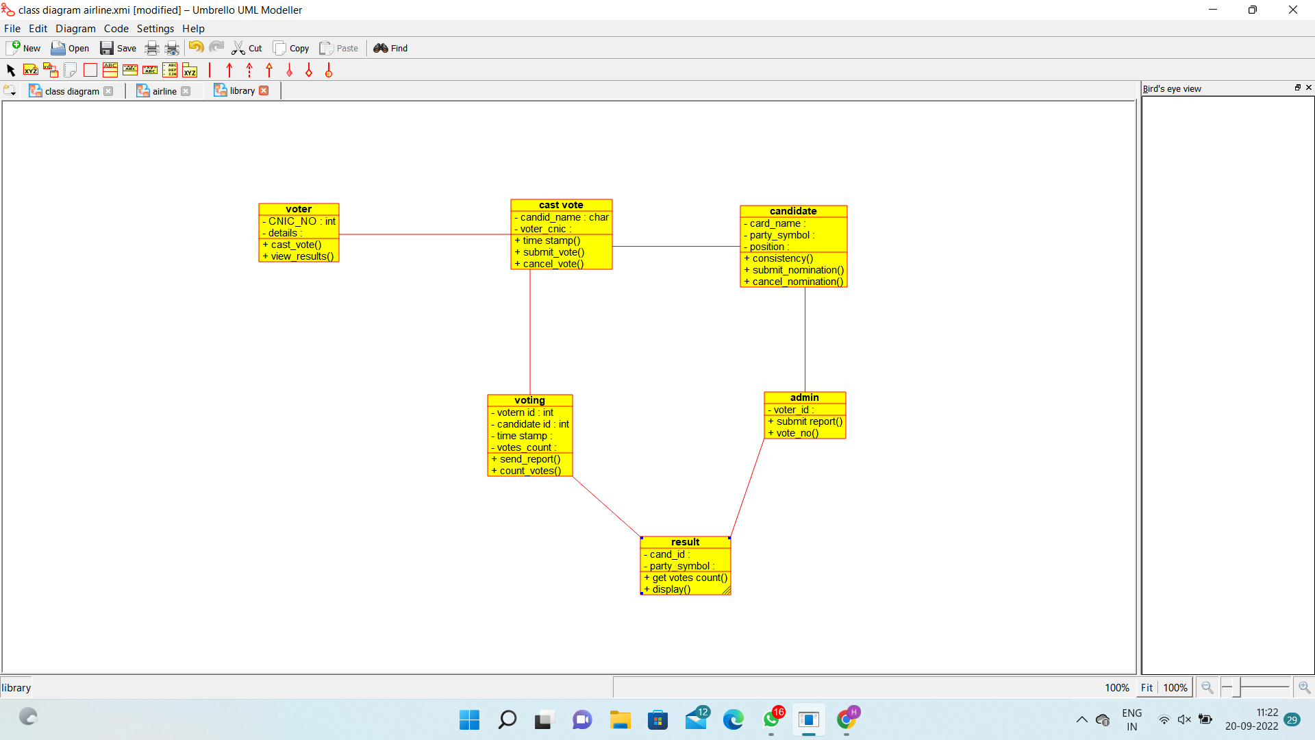The image size is (1315, 740).
Task: Select the arrow pointer tool
Action: click(x=10, y=70)
